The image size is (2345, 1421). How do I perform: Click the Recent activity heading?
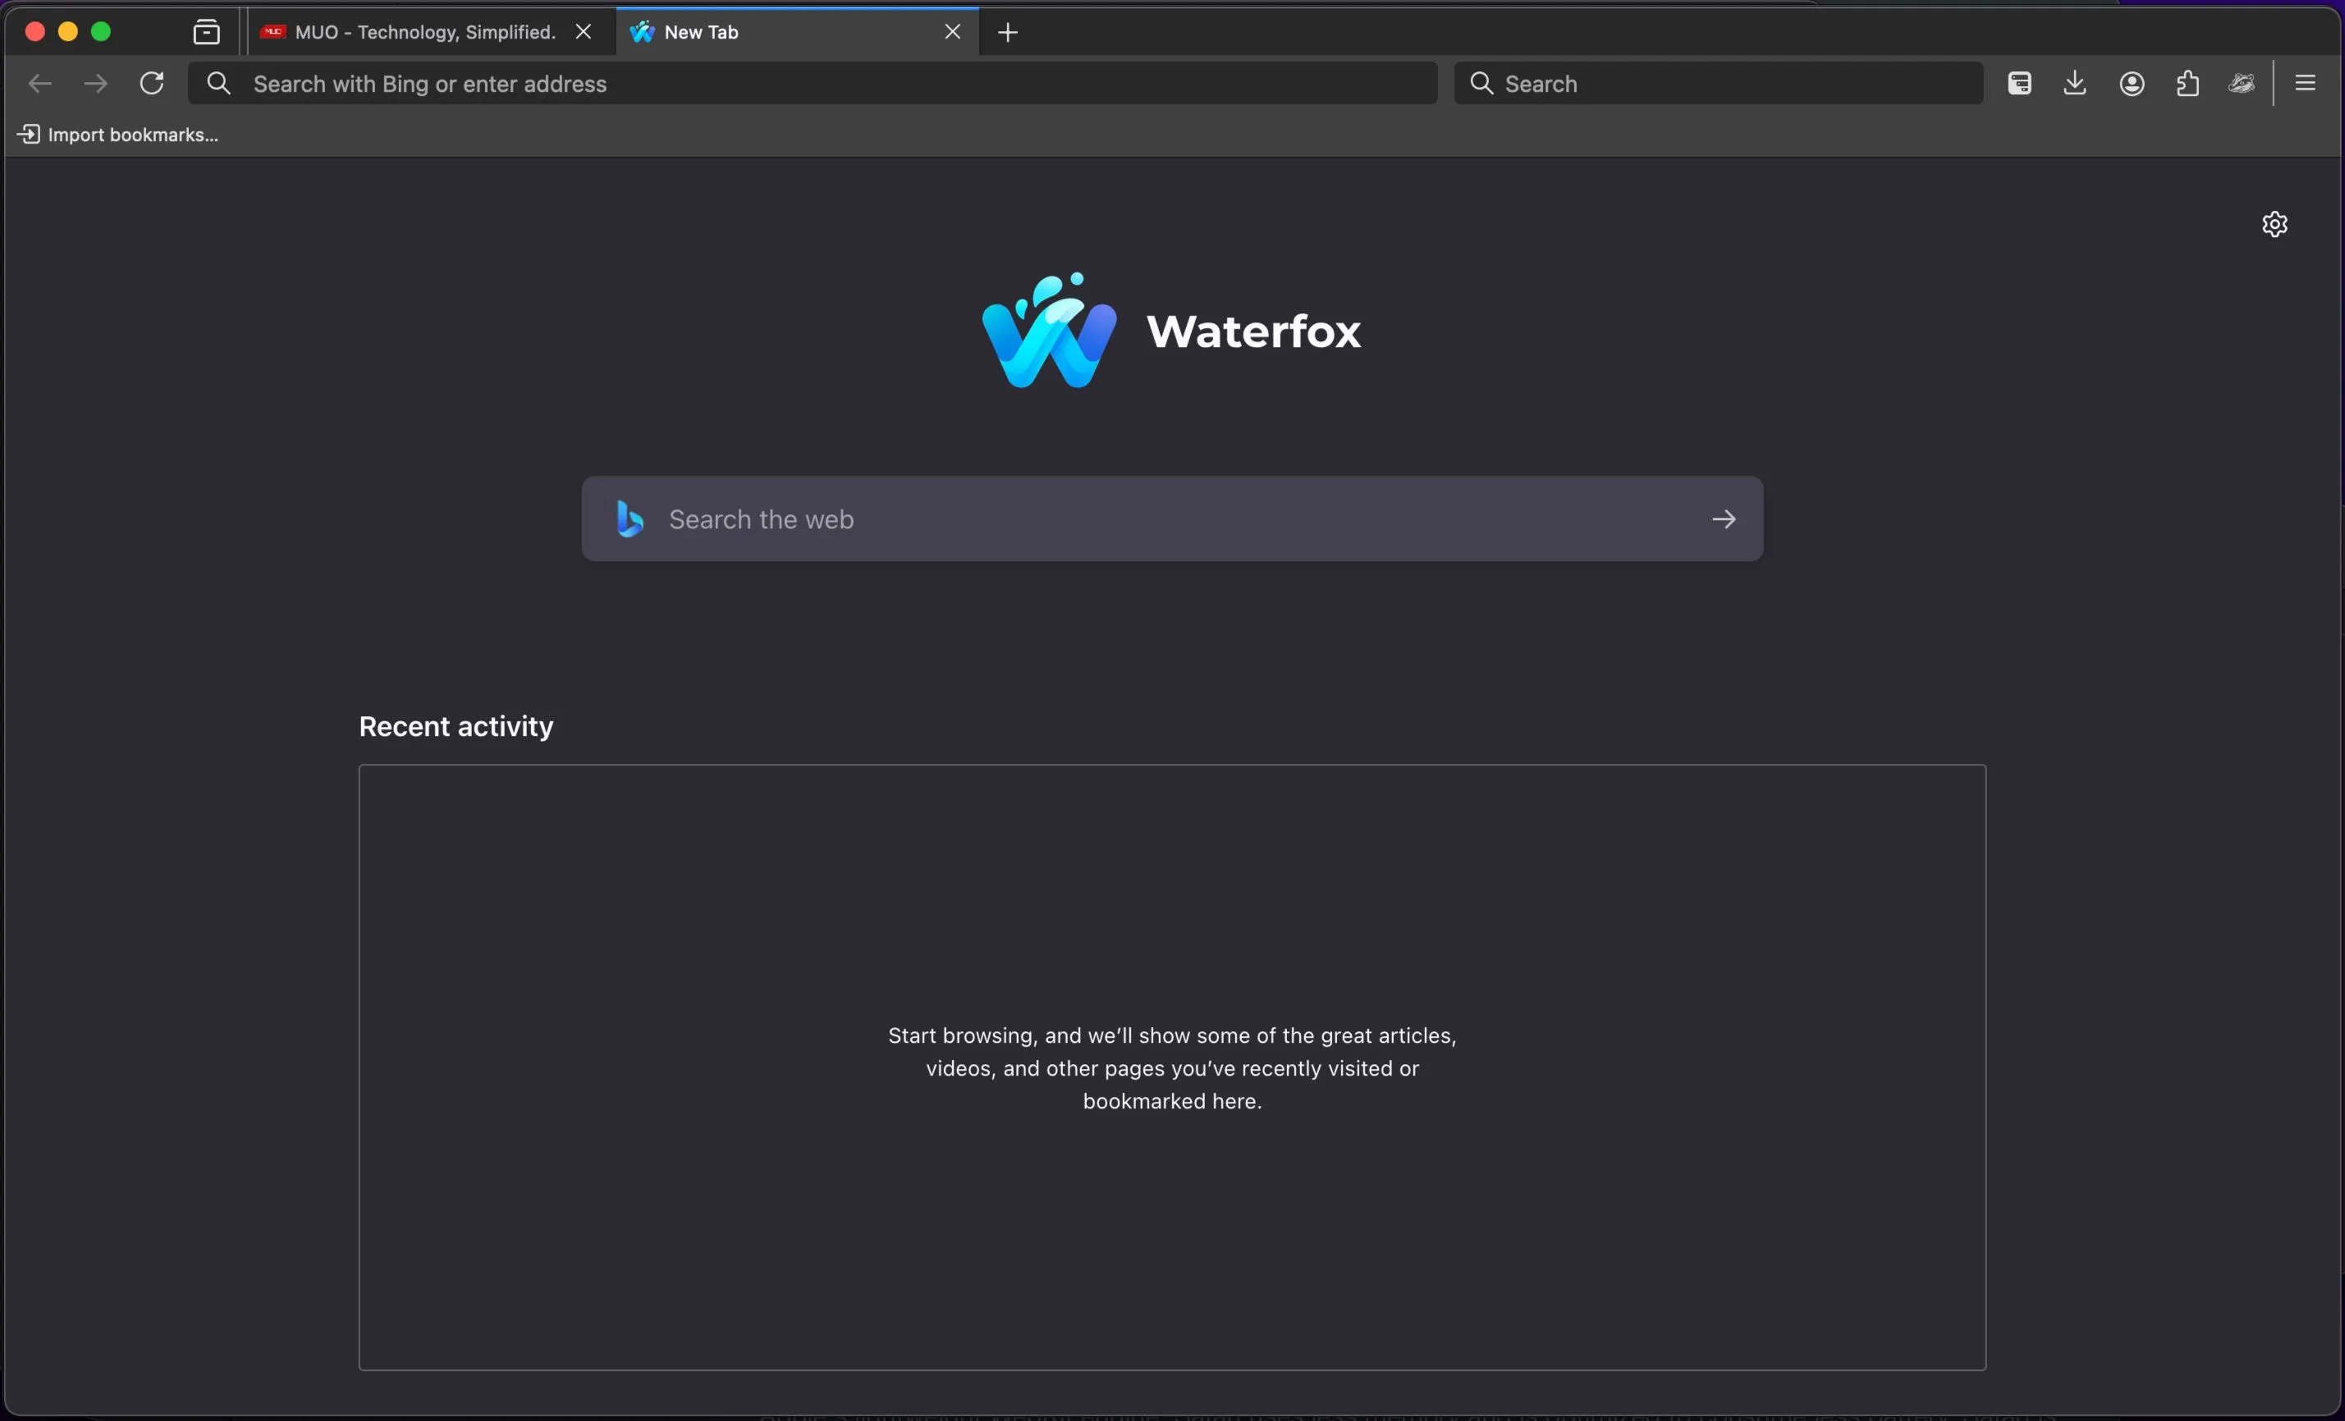coord(456,726)
